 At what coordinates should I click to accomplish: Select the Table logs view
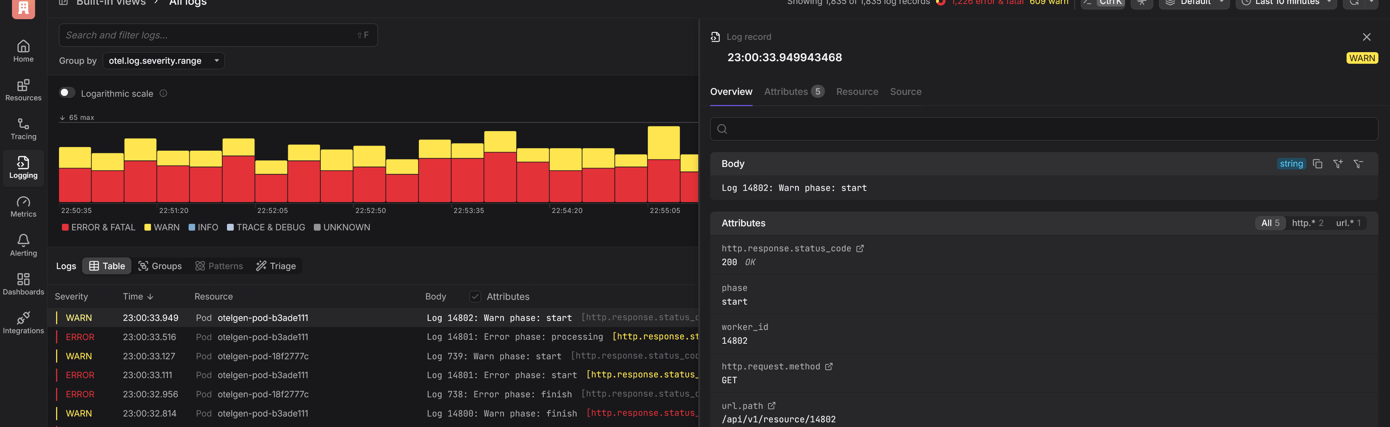click(107, 265)
